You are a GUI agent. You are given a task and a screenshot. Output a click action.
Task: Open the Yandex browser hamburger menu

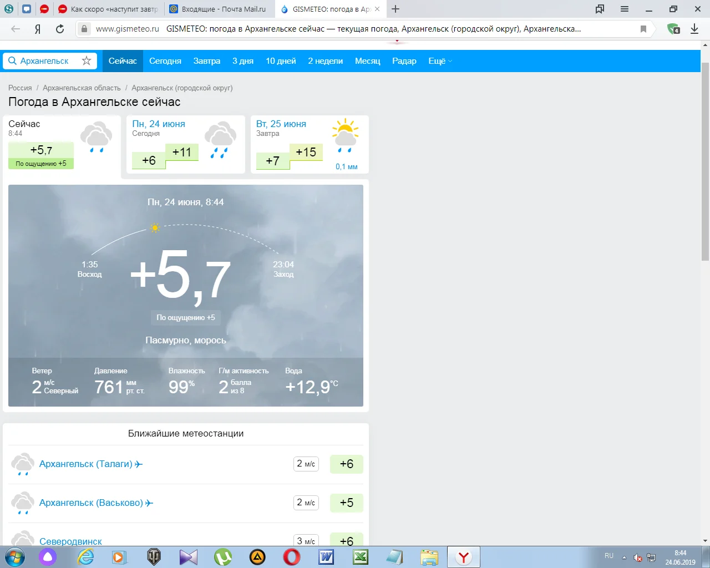click(x=625, y=9)
